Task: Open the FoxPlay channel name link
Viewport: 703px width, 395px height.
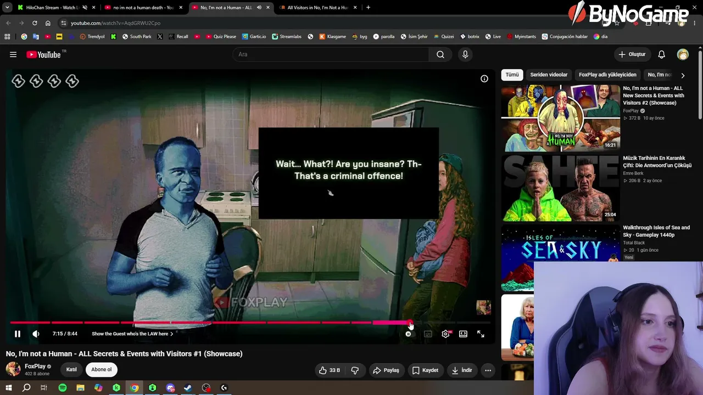Action: coord(35,366)
